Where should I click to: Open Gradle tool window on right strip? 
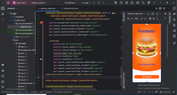pyautogui.click(x=174, y=14)
